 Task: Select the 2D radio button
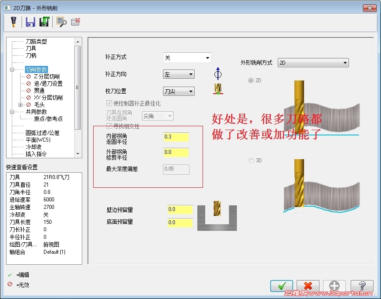(x=251, y=80)
